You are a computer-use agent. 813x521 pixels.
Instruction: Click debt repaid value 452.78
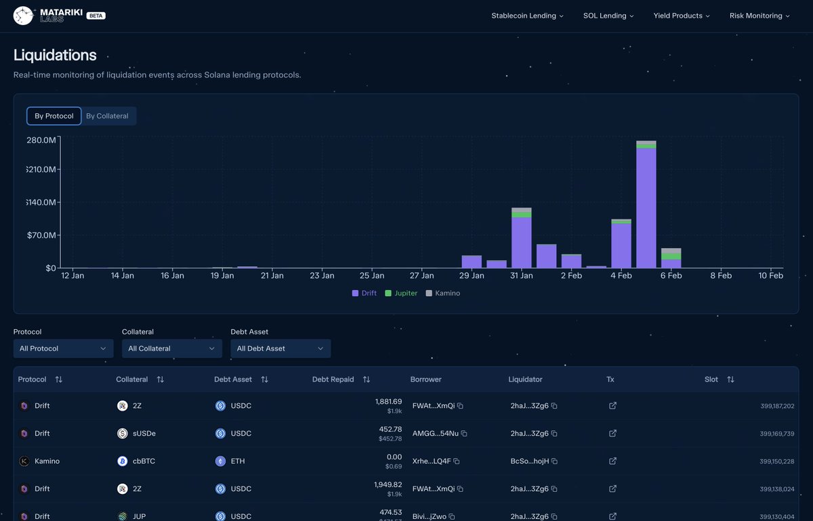[392, 430]
